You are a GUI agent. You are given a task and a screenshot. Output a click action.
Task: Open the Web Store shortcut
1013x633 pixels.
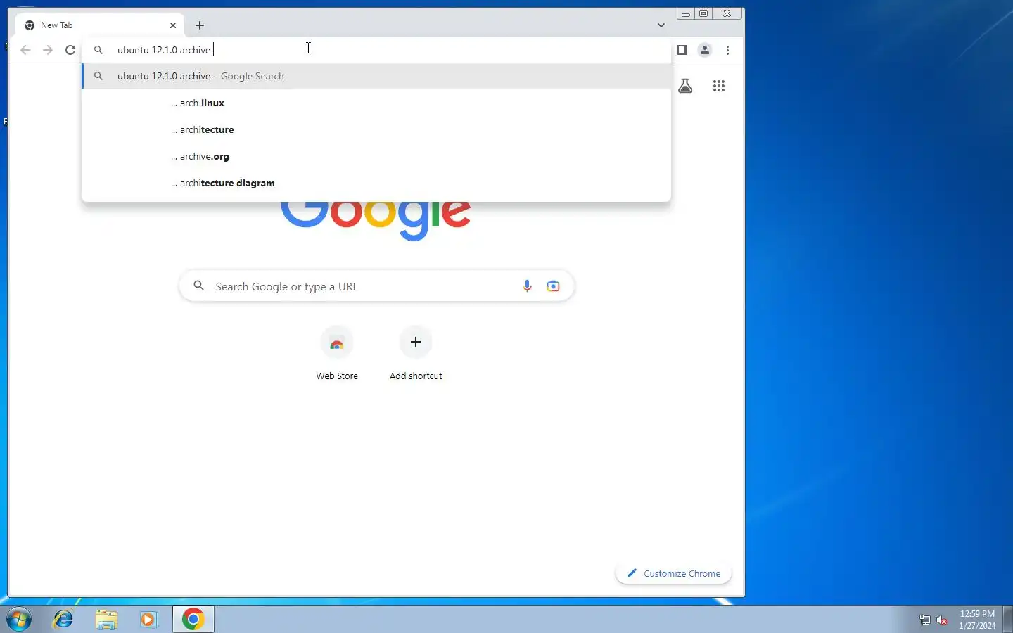[337, 354]
